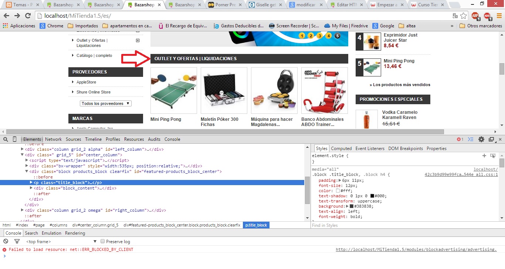Bookmark this page with the star icon
The height and width of the screenshot is (269, 505).
coord(464,16)
